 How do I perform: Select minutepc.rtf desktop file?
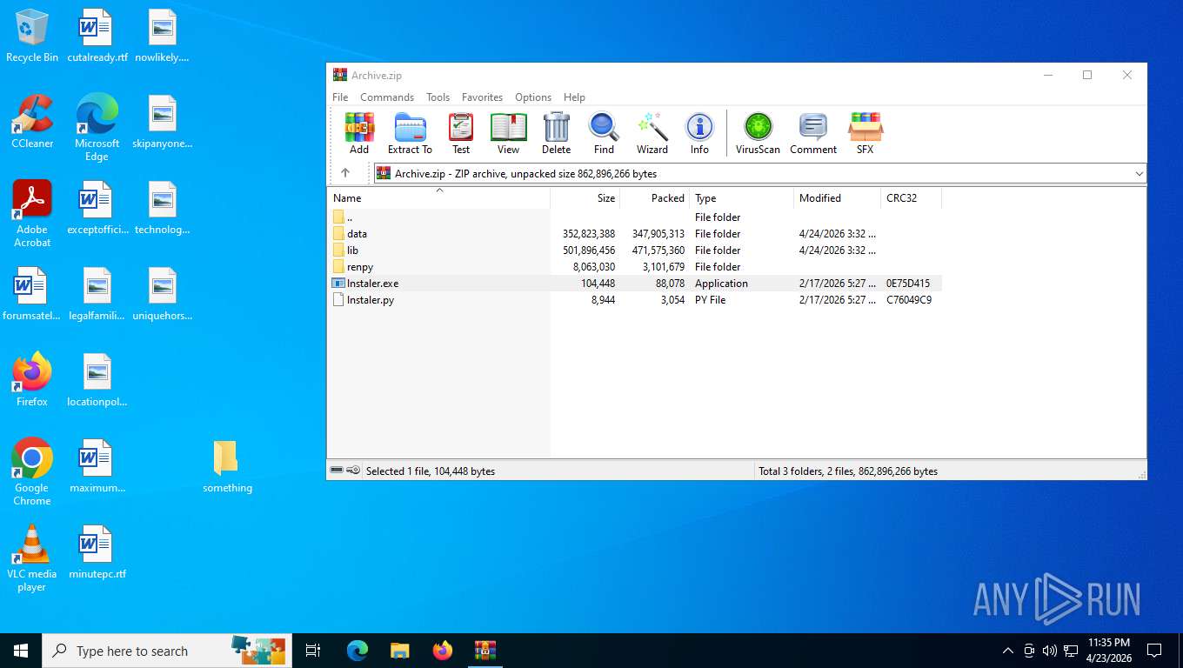click(97, 552)
